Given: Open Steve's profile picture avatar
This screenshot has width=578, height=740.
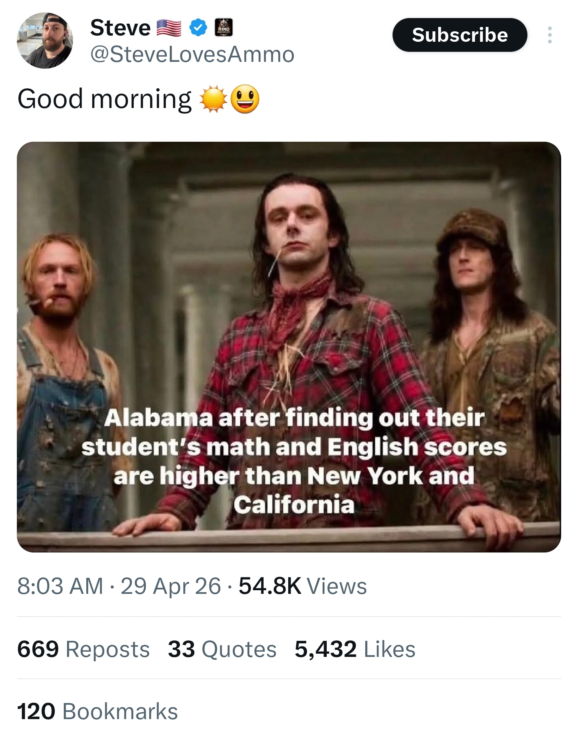Looking at the screenshot, I should pyautogui.click(x=45, y=41).
